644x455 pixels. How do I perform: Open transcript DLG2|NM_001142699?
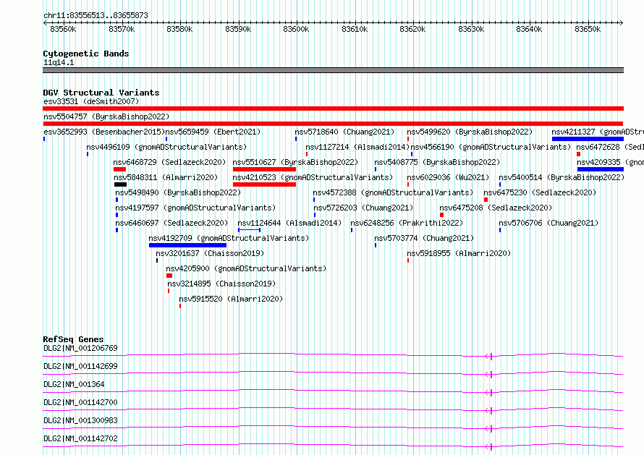(80, 366)
